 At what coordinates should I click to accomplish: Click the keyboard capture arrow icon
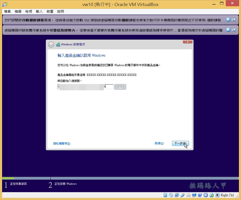(x=217, y=195)
